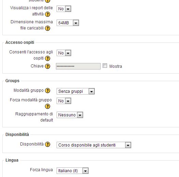The height and width of the screenshot is (177, 179).
Task: Open the Raggruppamento di default Nessuno dropdown
Action: [70, 115]
